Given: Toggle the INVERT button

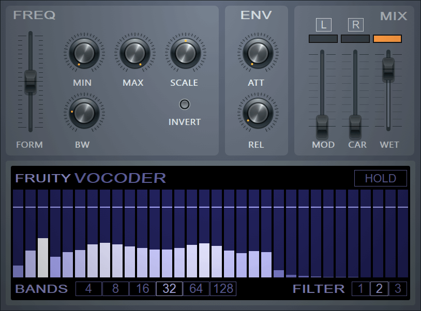Looking at the screenshot, I should pos(184,104).
